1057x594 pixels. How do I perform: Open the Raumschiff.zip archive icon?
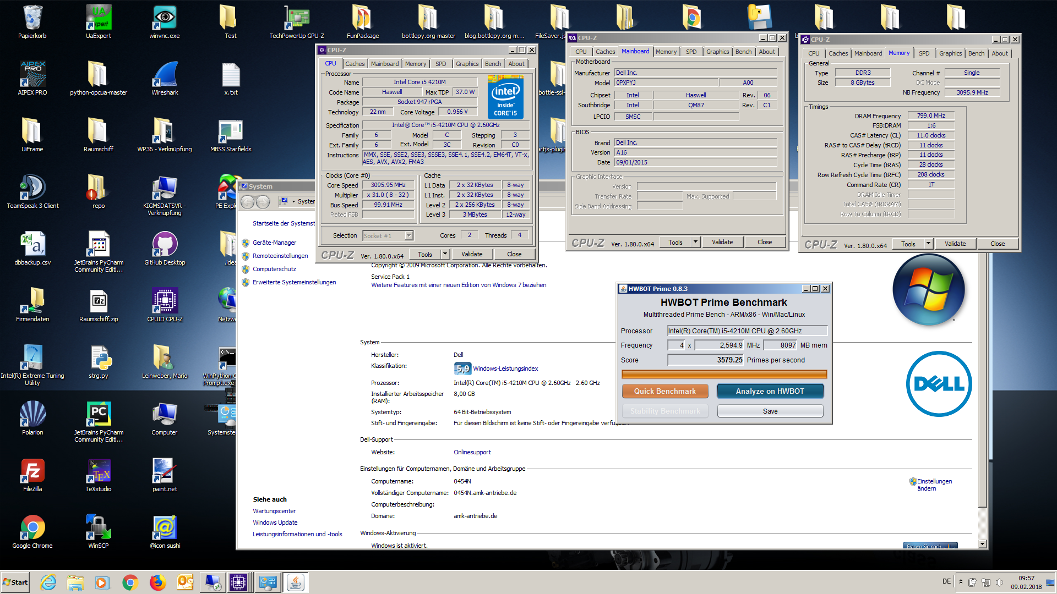click(99, 305)
